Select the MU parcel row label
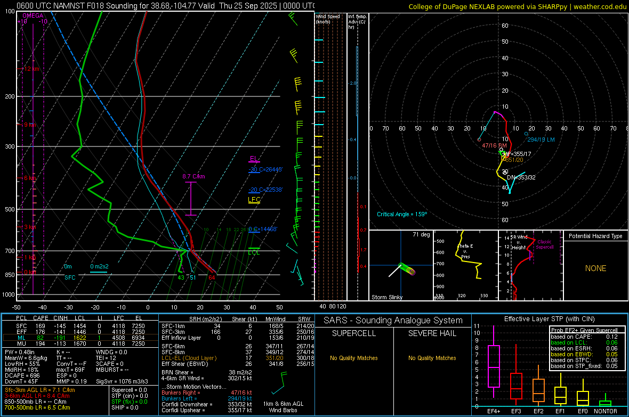This screenshot has width=629, height=417. 21,344
